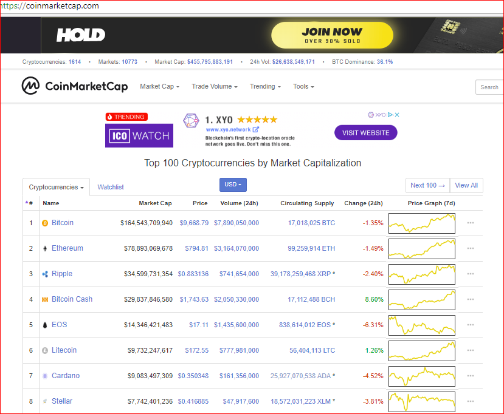Click the Next 100 button
Viewport: 504px width, 414px height.
(x=428, y=186)
